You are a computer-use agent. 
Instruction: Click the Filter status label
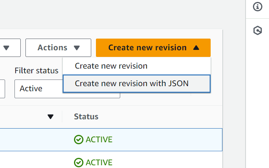(x=36, y=71)
